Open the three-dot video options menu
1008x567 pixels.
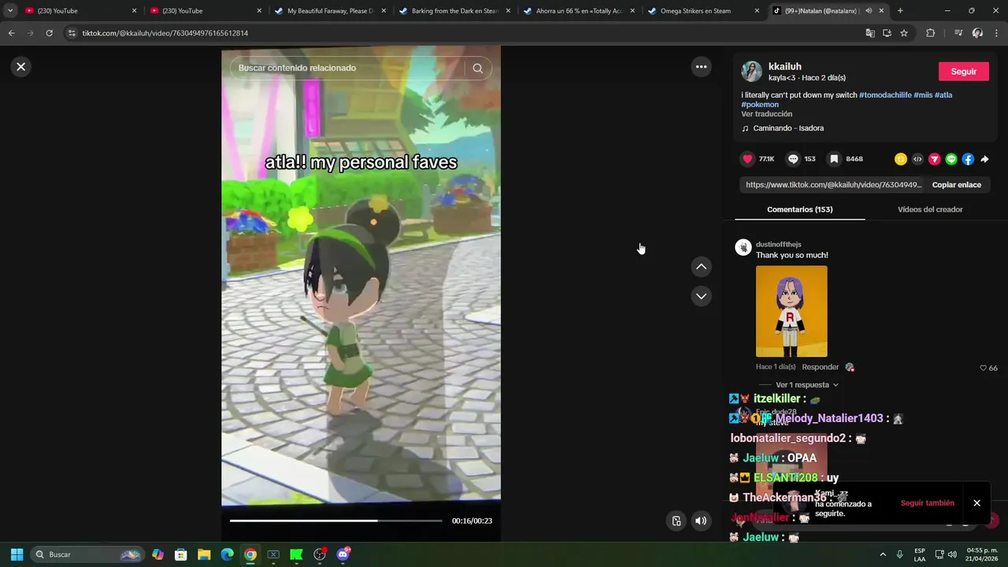[701, 67]
